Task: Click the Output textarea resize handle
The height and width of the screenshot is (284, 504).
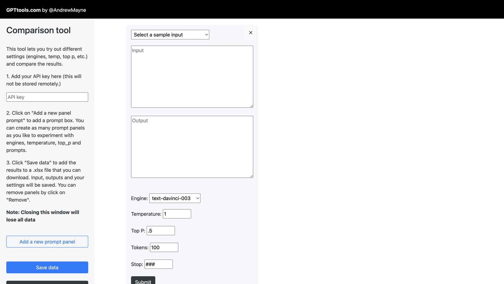Action: [251, 176]
